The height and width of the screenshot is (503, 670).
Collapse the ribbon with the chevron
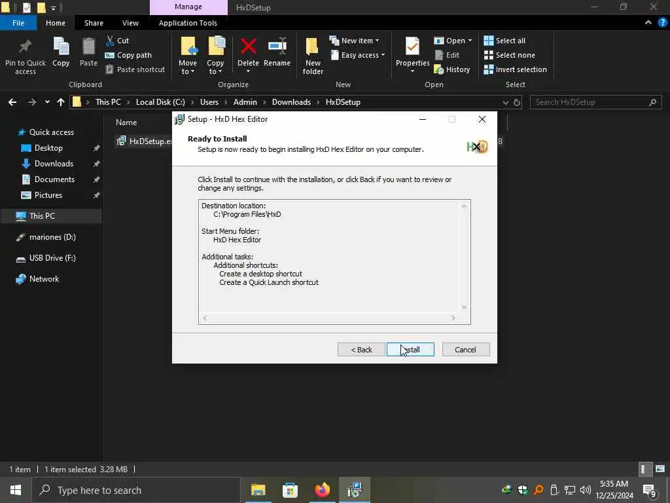tap(648, 23)
